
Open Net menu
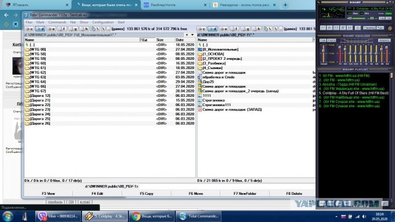tap(73, 22)
